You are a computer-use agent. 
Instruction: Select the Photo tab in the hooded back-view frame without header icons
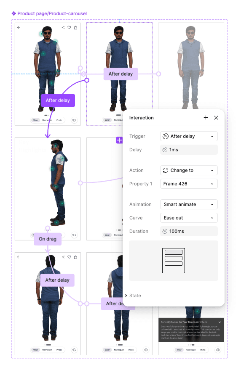[x=131, y=350]
